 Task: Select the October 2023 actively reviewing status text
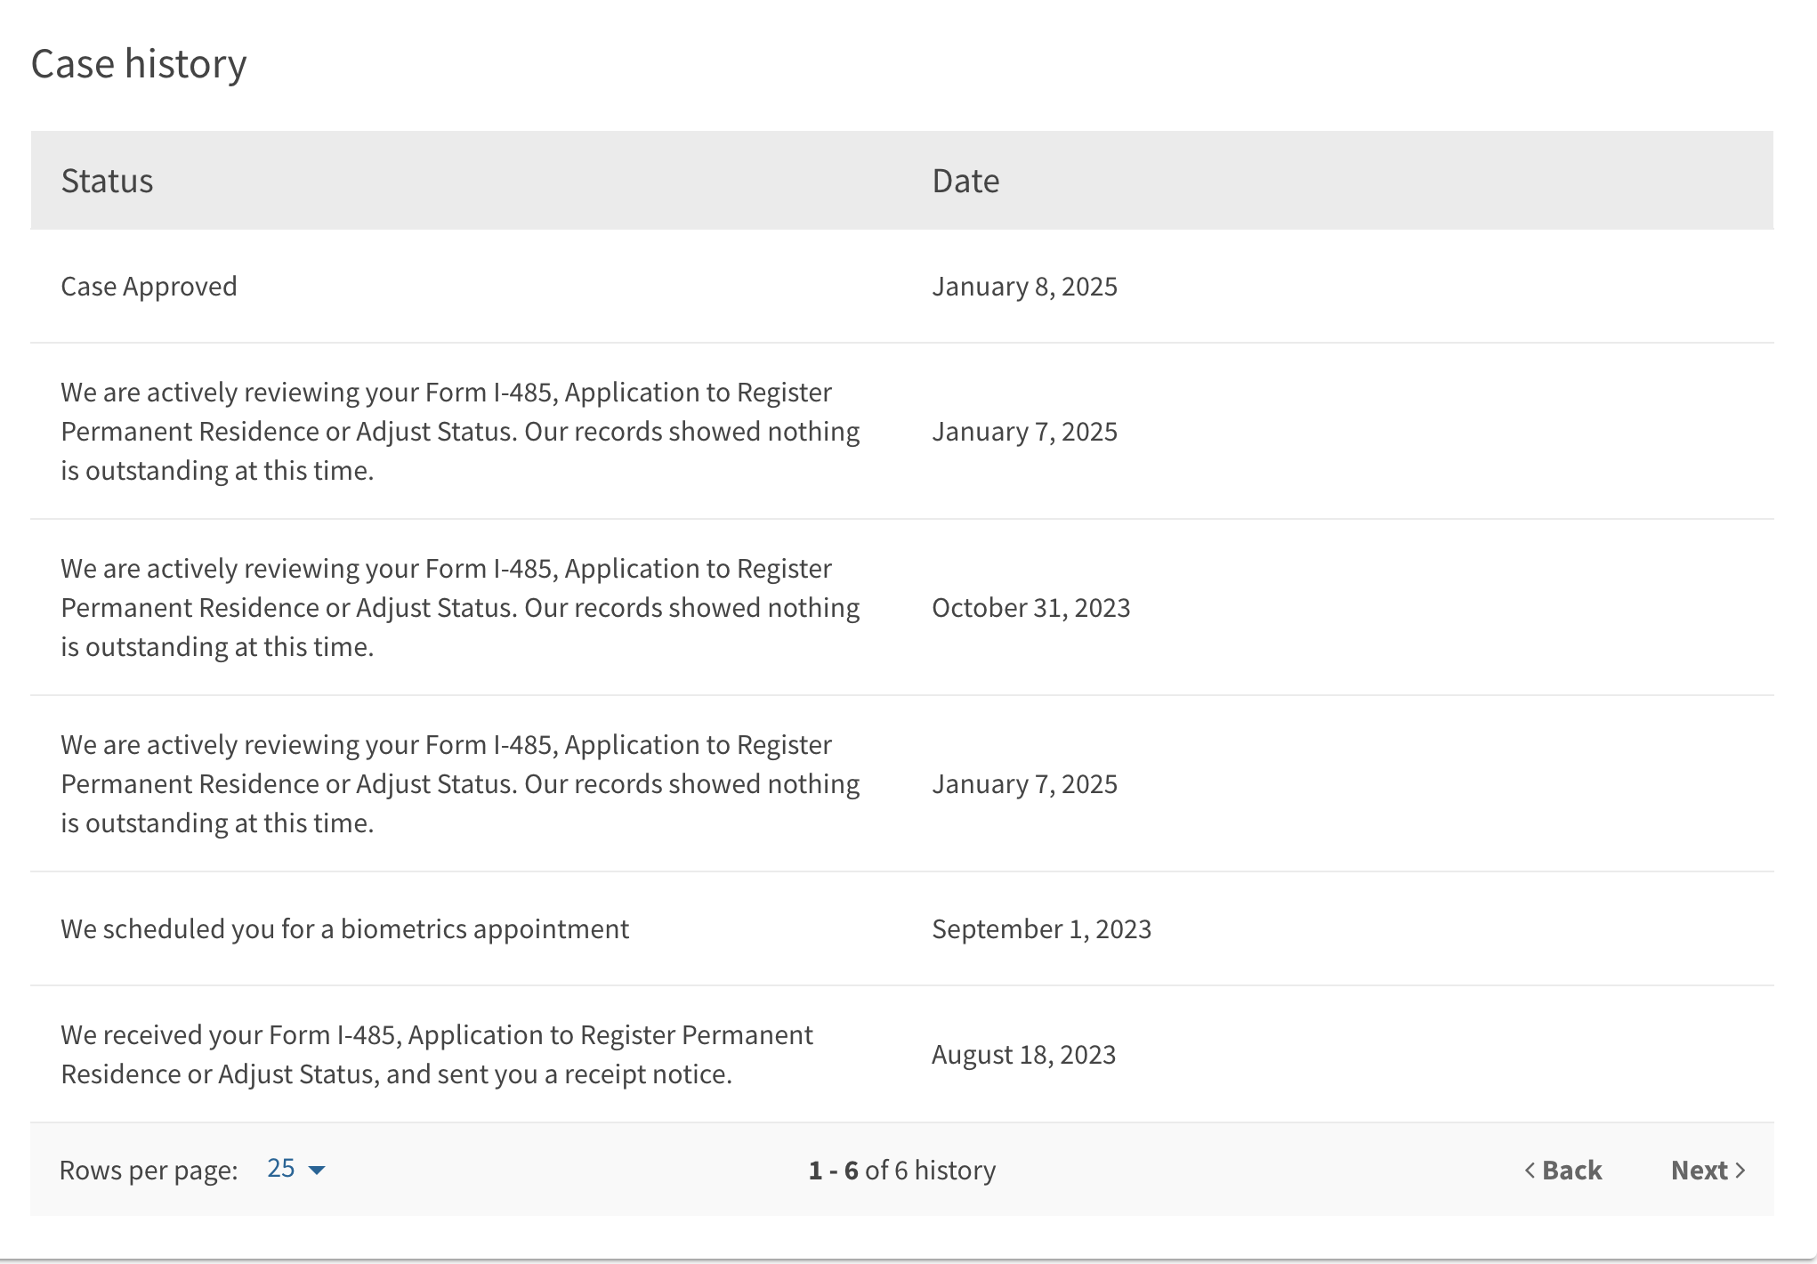459,608
